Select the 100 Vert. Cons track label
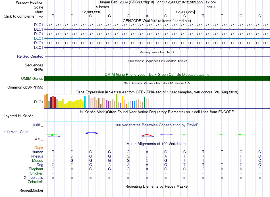 16,132
